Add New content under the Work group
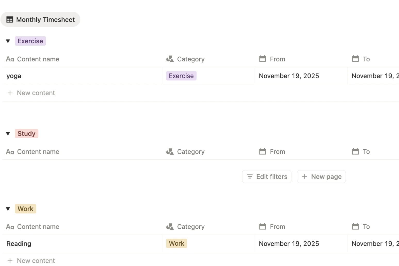 click(x=31, y=260)
